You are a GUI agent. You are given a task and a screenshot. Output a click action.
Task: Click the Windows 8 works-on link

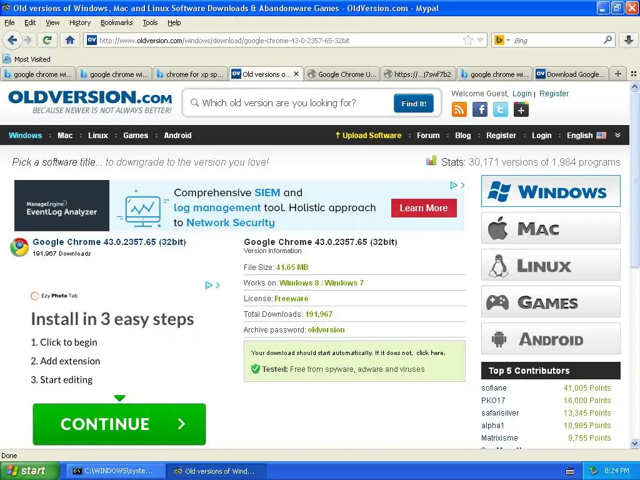coord(299,283)
